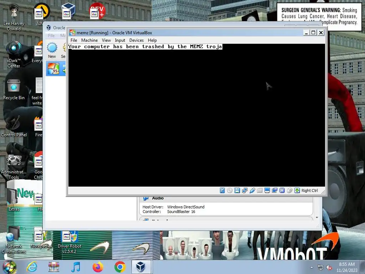
Task: Select the Windows 95 VM entry in Manager list
Action: 56,68
